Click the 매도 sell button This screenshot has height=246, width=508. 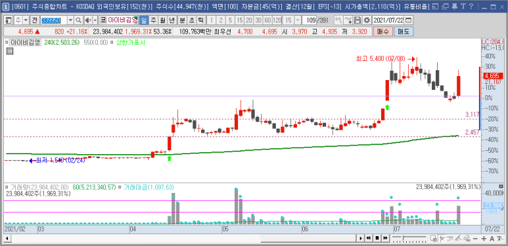pyautogui.click(x=404, y=31)
